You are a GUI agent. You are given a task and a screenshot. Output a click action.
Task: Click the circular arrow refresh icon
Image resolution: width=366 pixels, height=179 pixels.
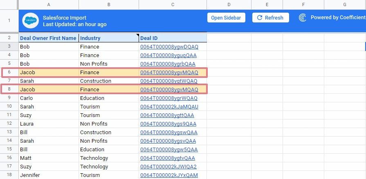point(259,18)
